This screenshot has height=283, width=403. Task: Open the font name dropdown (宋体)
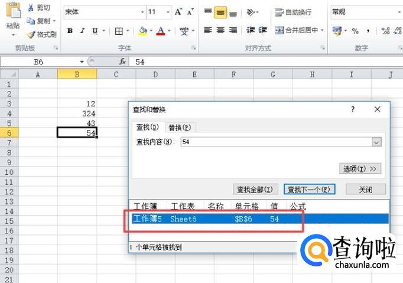(142, 12)
